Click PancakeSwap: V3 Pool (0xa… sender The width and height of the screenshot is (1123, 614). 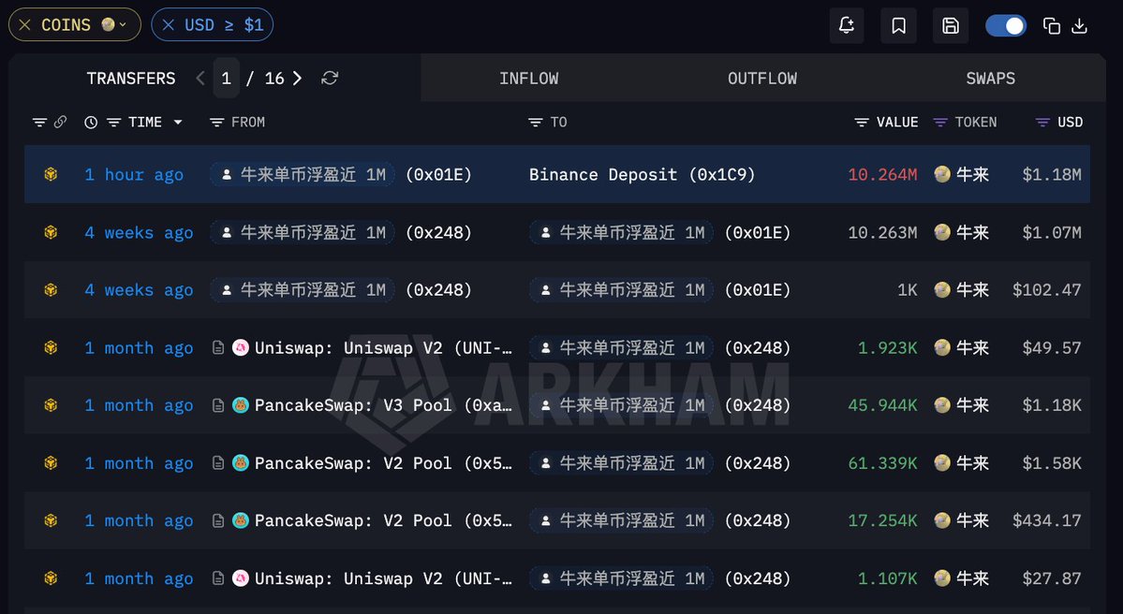coord(383,405)
